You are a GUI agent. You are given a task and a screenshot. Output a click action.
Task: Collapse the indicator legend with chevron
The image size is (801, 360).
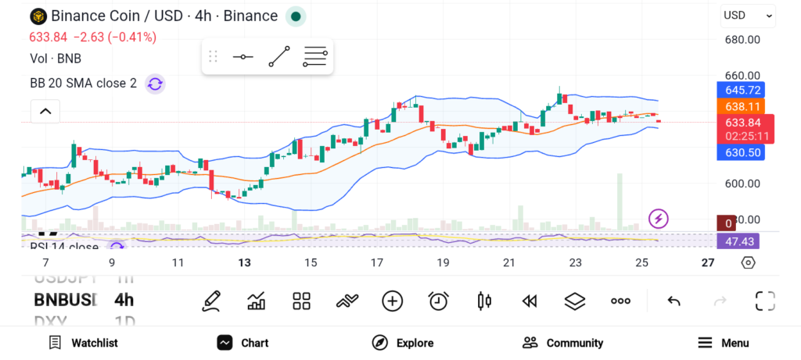[x=45, y=112]
